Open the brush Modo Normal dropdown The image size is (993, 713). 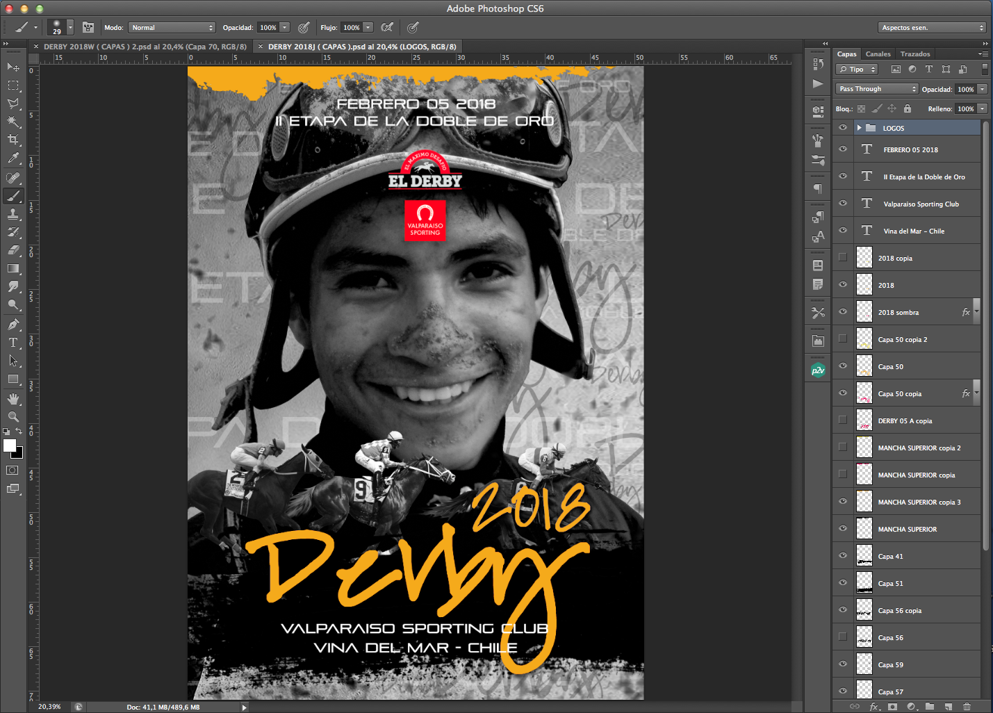(x=172, y=27)
